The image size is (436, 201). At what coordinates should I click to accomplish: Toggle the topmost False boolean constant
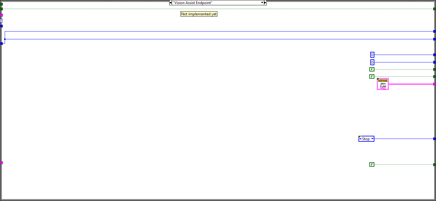pyautogui.click(x=372, y=69)
